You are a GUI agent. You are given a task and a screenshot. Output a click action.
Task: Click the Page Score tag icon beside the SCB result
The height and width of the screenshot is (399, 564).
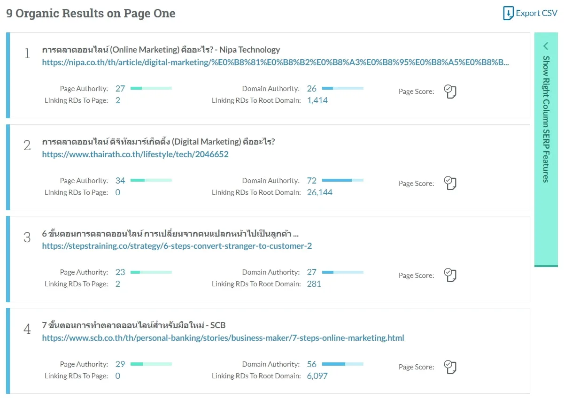click(450, 367)
